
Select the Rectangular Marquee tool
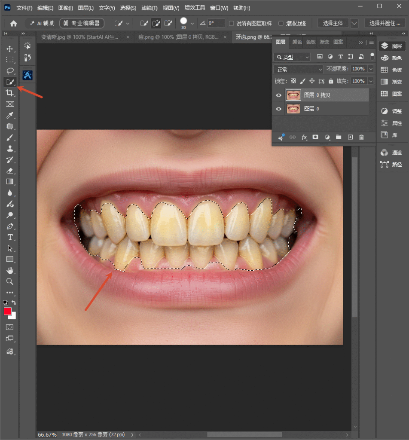[x=10, y=59]
